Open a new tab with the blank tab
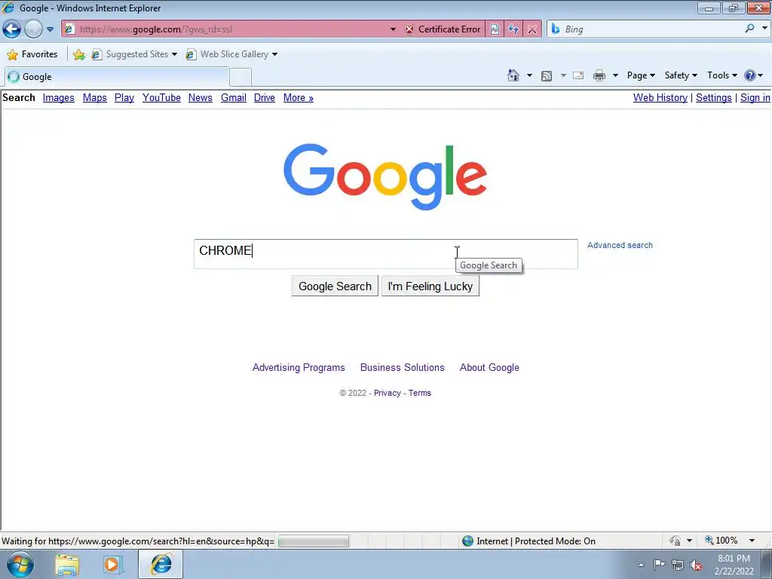 240,78
